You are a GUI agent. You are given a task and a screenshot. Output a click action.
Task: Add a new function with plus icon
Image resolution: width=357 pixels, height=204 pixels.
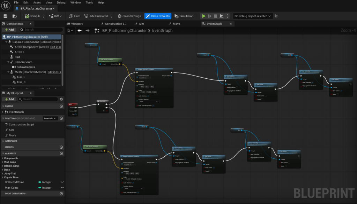[61, 118]
